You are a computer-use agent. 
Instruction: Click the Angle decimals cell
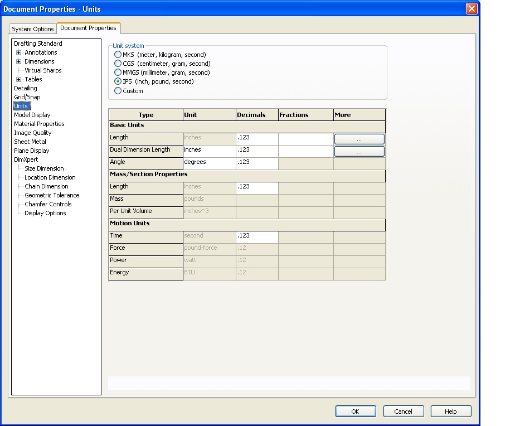(x=257, y=163)
